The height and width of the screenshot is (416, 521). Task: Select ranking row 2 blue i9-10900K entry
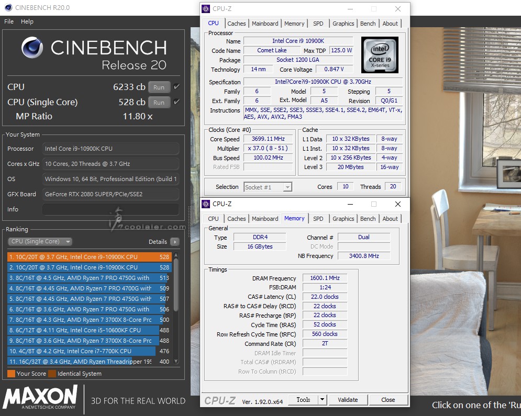88,267
